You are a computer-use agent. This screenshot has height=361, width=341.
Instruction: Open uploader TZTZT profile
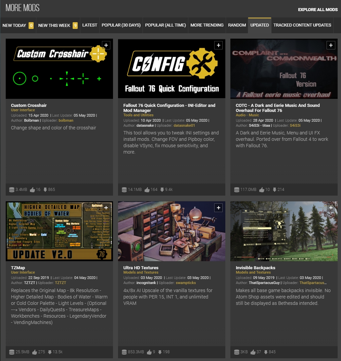point(61,283)
